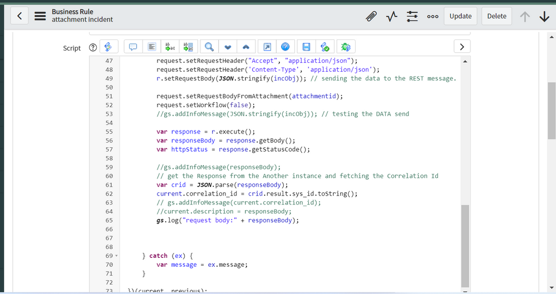Find next match with down chevron
Viewport: 556px width, 294px height.
click(x=228, y=47)
